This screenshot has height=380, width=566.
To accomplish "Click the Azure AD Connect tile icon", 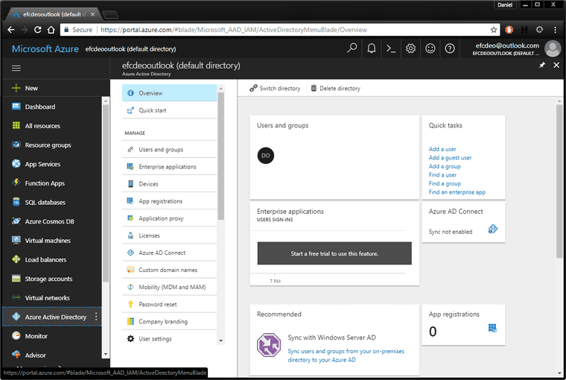I will [493, 229].
